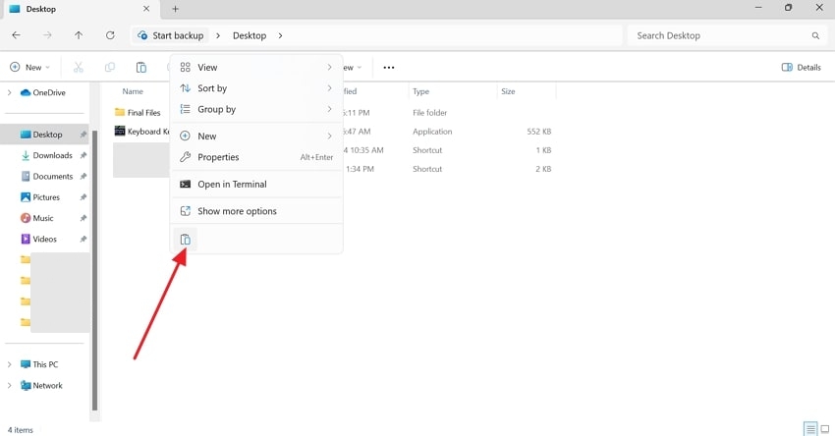This screenshot has height=436, width=835.
Task: Go up one folder level arrow
Action: [79, 35]
